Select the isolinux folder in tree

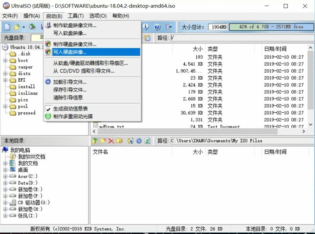tap(28, 93)
